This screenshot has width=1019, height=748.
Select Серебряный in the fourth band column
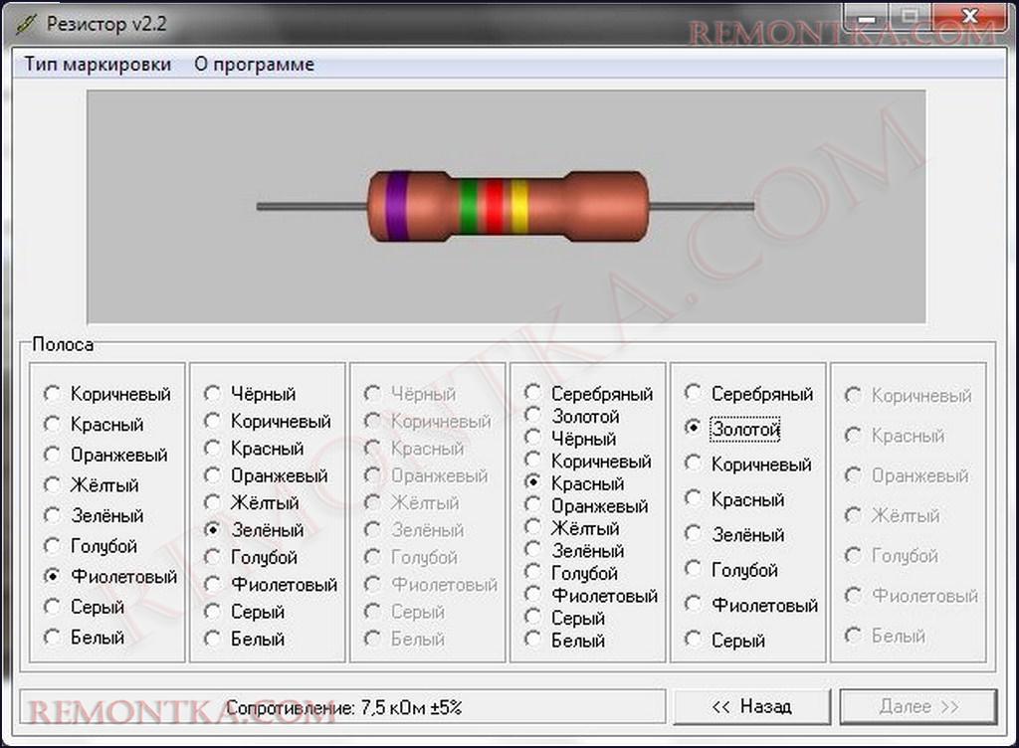[533, 394]
